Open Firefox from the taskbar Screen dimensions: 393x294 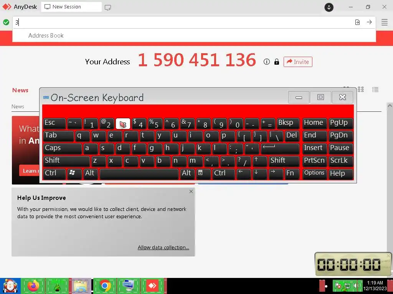(x=33, y=286)
